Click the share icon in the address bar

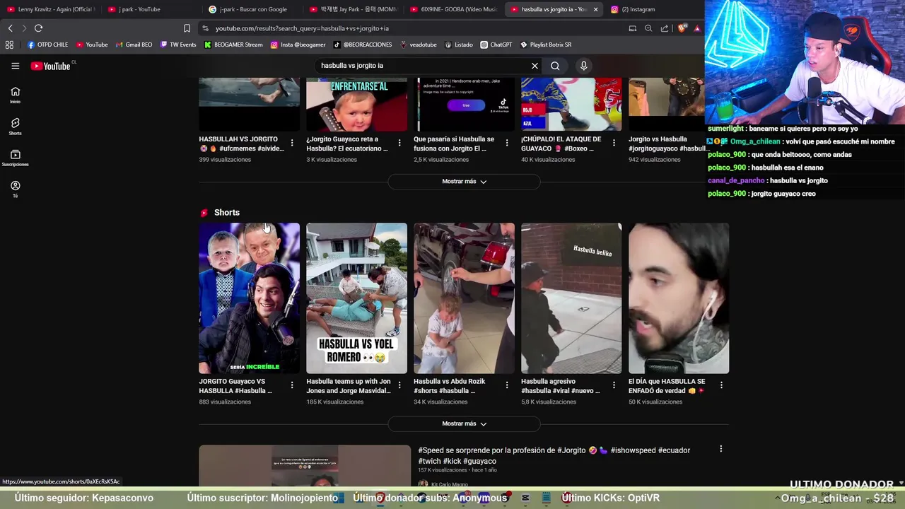click(665, 28)
